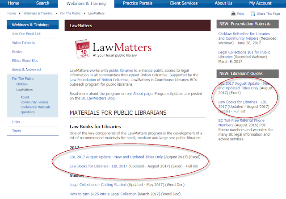The image size is (286, 199).
Task: Open the About Us tab
Action: (x=223, y=3)
